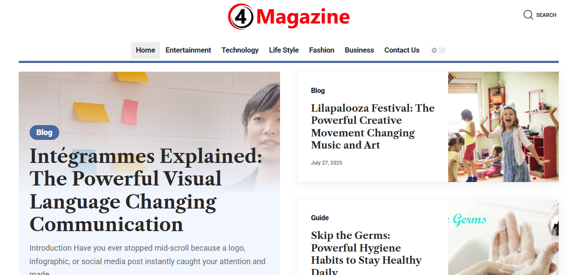Click the soapy hands thumbnail image
Viewport: 574px width, 275px height.
pyautogui.click(x=503, y=237)
